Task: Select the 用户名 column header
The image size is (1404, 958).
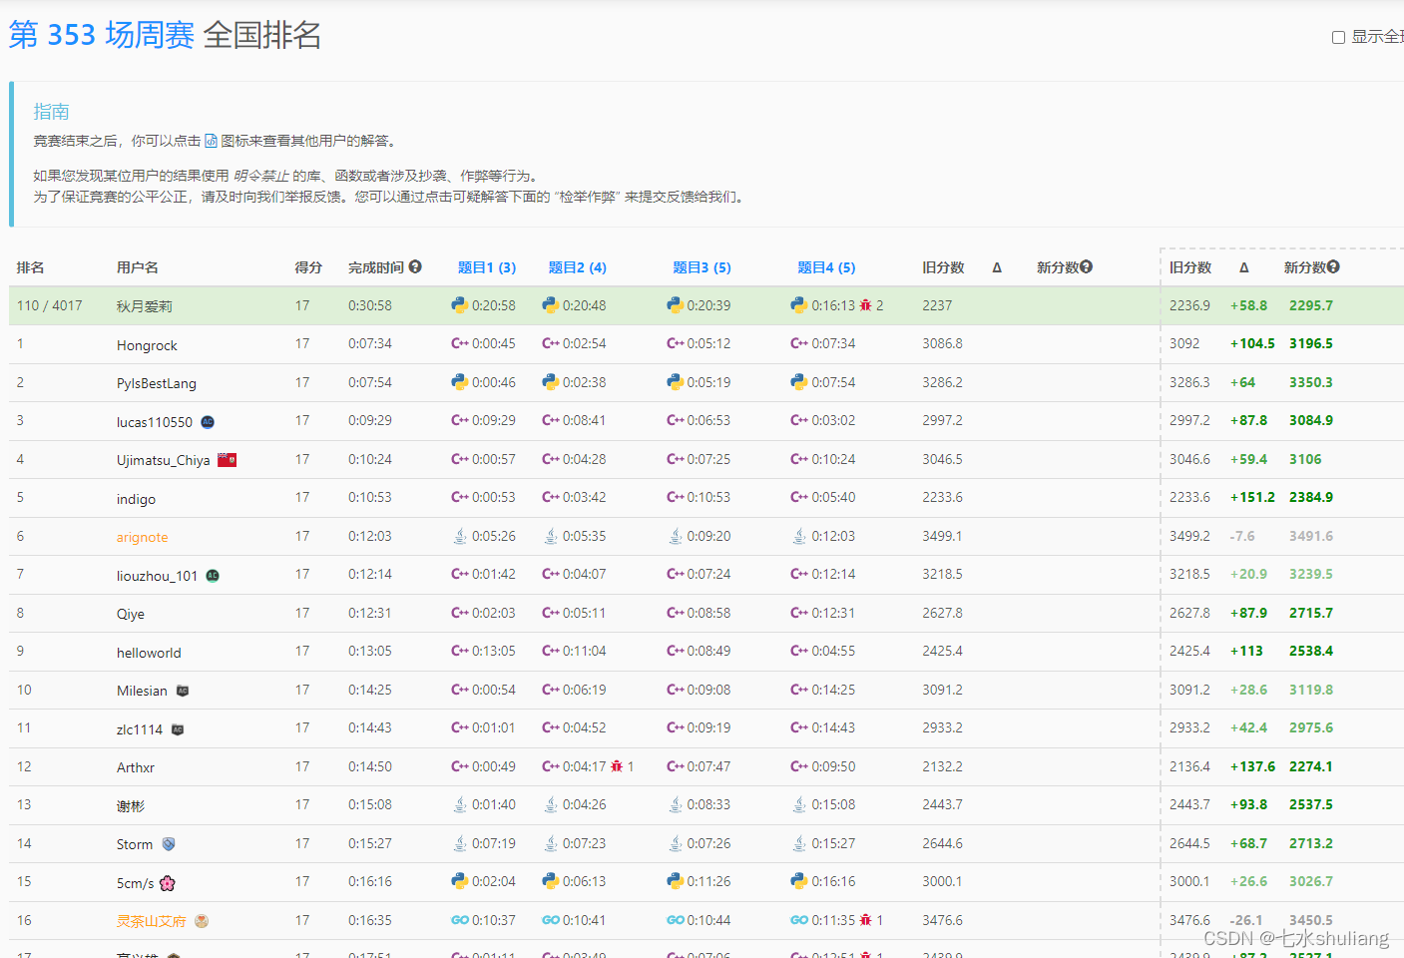Action: pyautogui.click(x=138, y=267)
